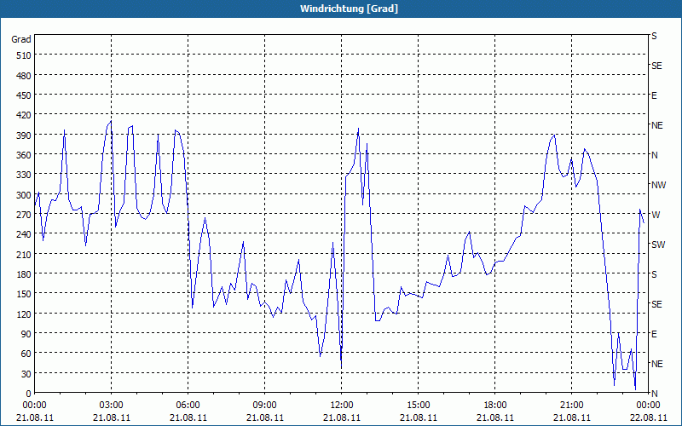Click the "09:00" time label
This screenshot has height=426, width=682.
tap(264, 406)
